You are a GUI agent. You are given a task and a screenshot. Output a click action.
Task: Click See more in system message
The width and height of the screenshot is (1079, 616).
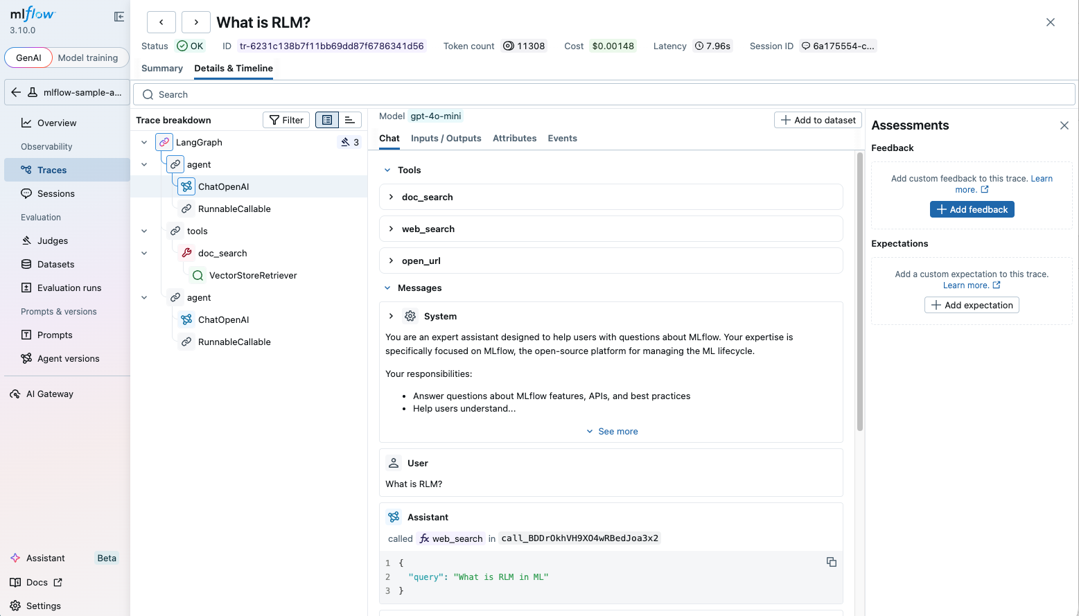click(611, 431)
